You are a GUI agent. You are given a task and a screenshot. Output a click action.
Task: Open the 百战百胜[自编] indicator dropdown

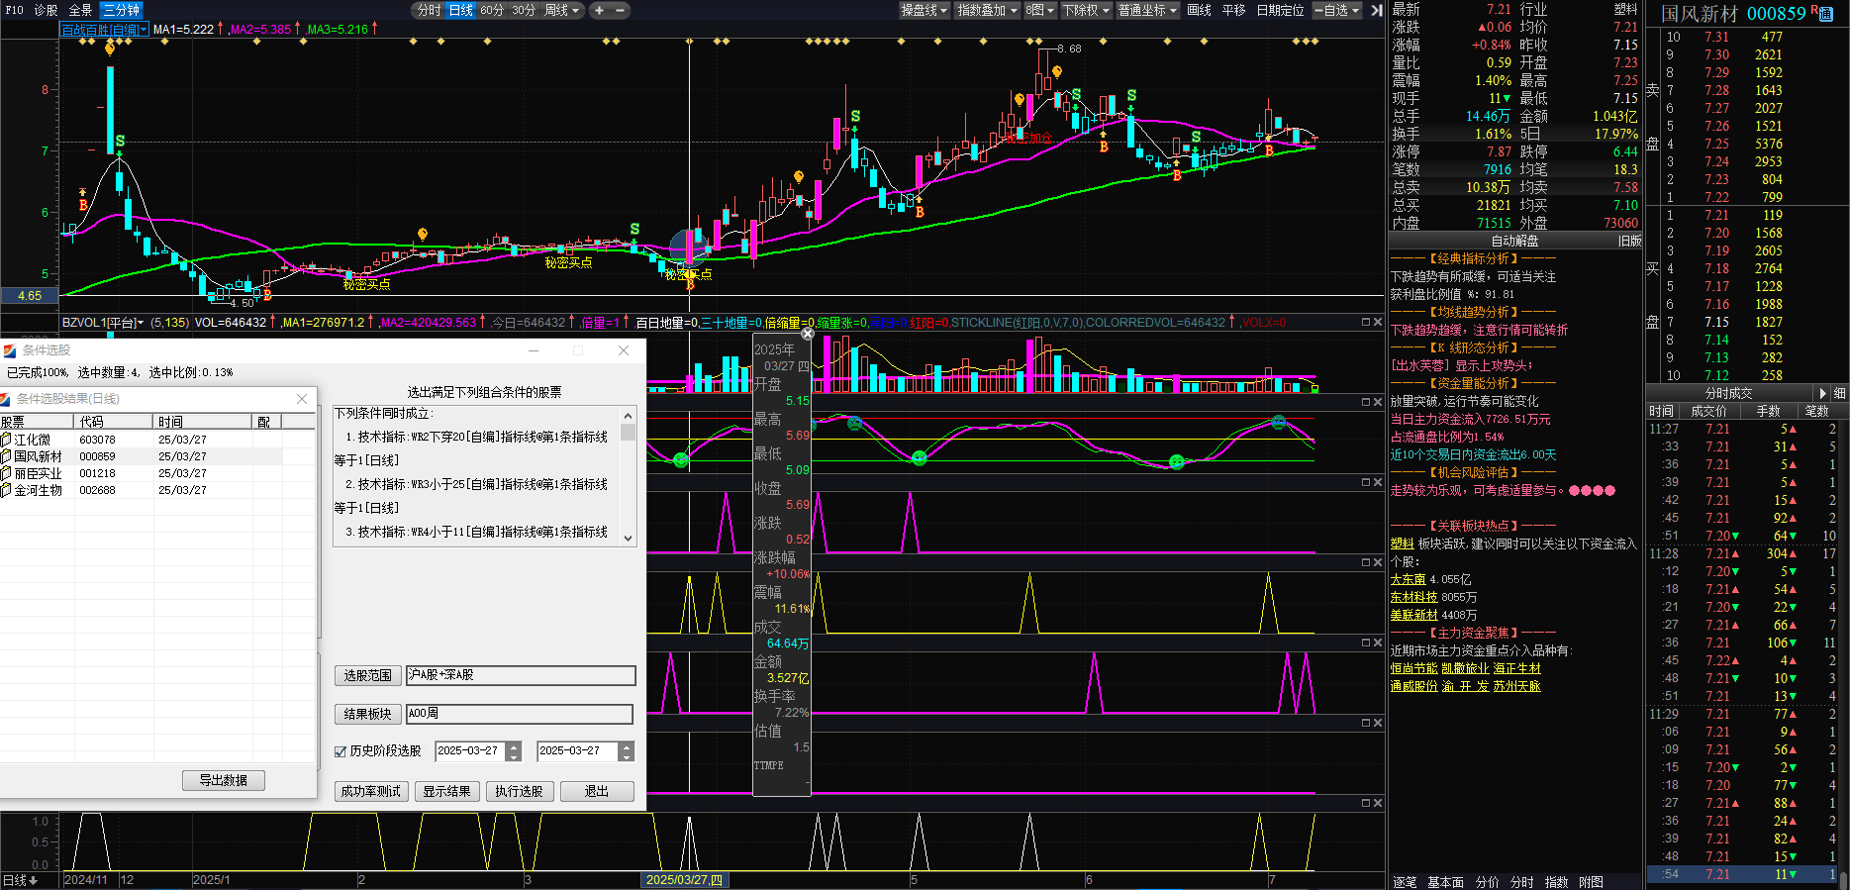[105, 30]
